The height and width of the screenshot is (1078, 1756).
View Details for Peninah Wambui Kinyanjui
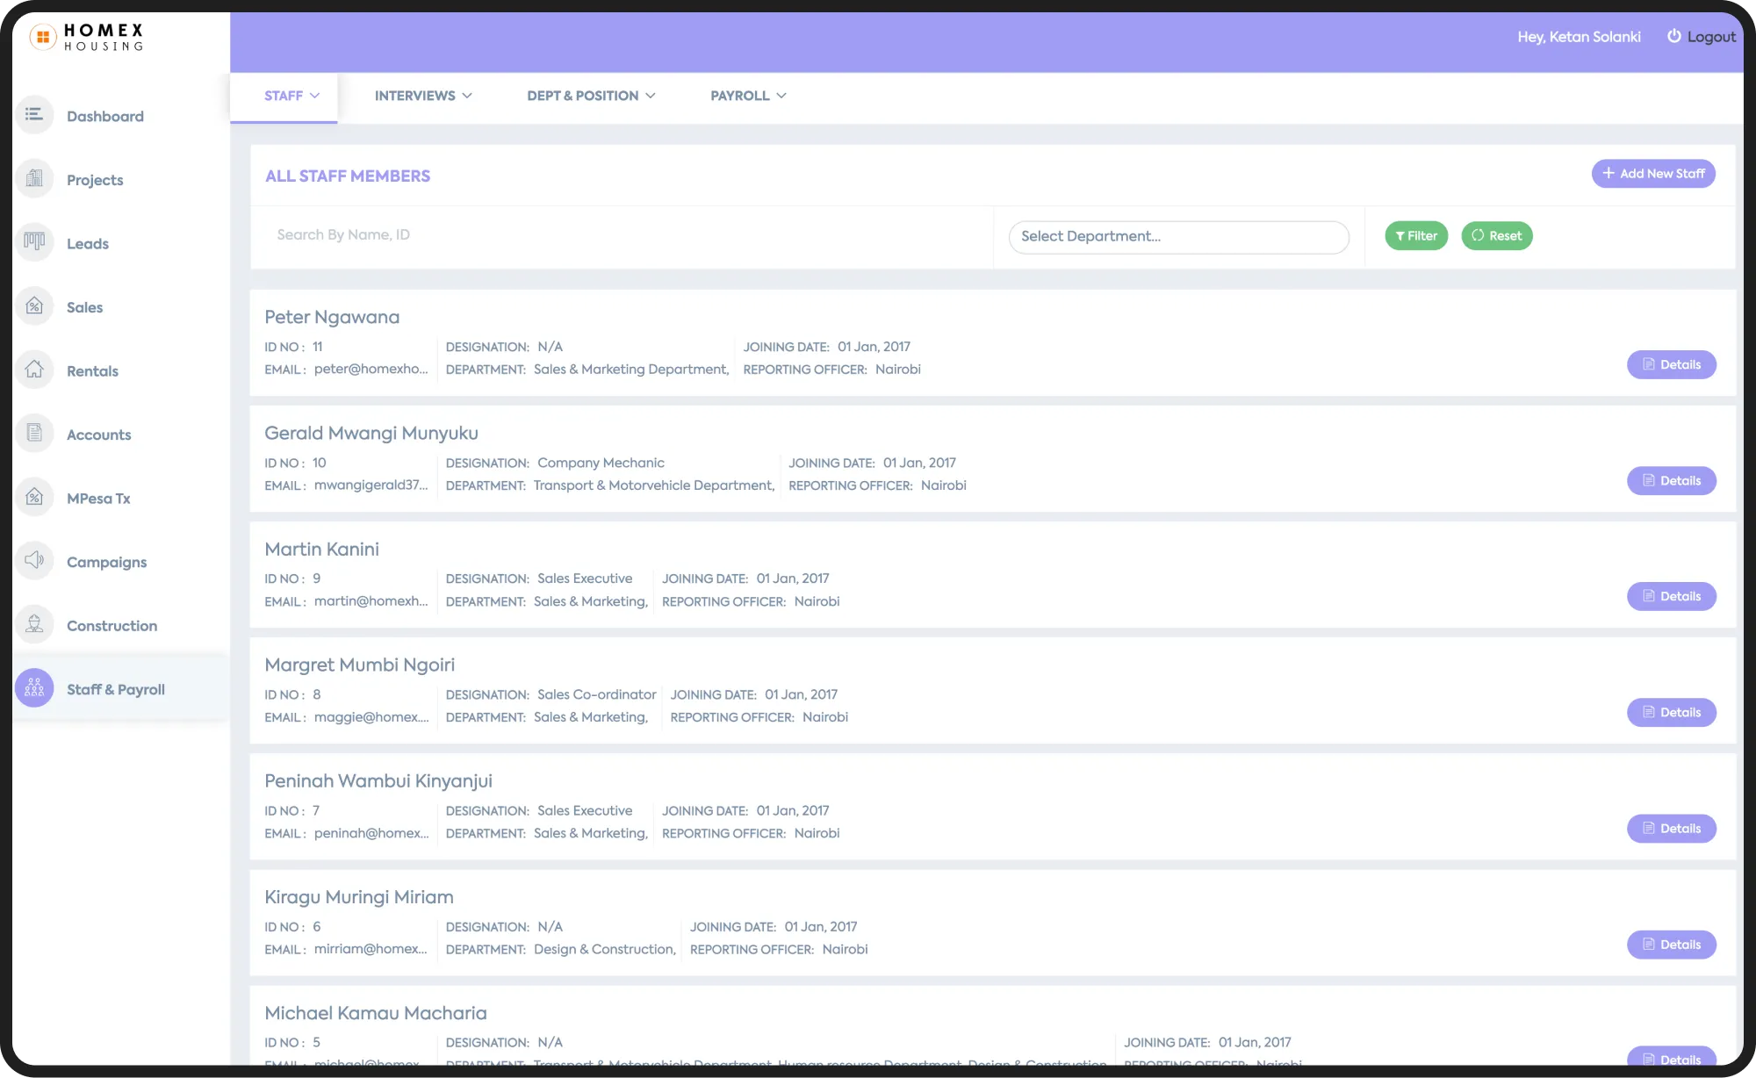tap(1672, 828)
